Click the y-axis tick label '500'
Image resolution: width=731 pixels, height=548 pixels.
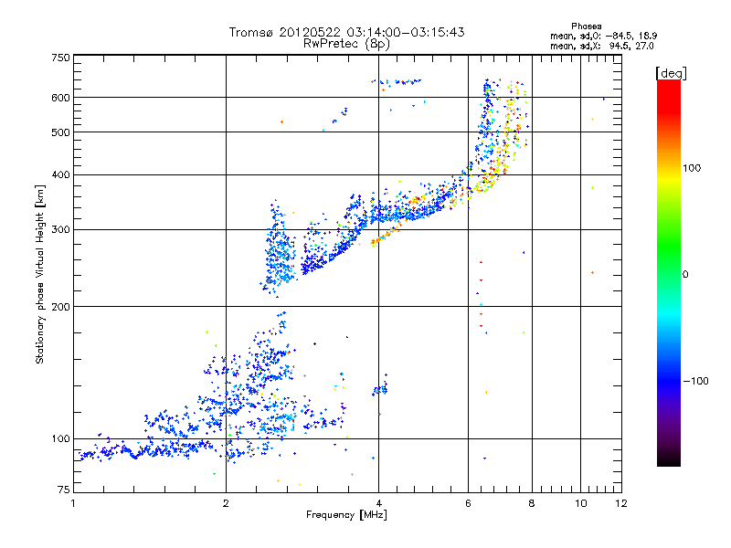pos(61,132)
